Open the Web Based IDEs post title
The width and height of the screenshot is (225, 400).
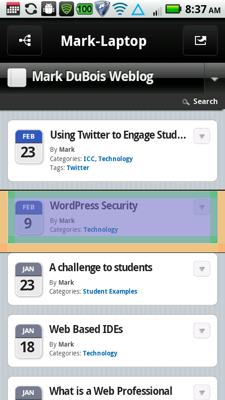pyautogui.click(x=86, y=329)
